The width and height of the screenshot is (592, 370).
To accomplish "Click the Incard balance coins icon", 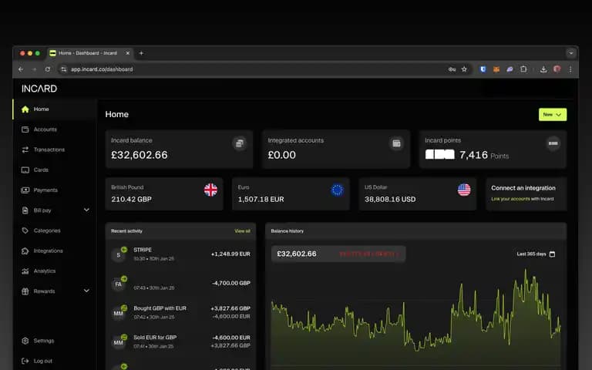I will point(240,143).
